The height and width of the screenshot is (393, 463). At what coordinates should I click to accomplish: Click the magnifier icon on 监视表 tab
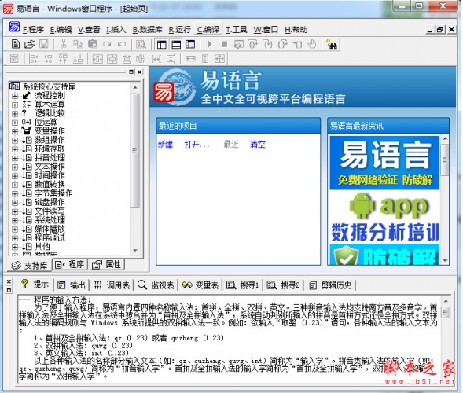tap(142, 285)
